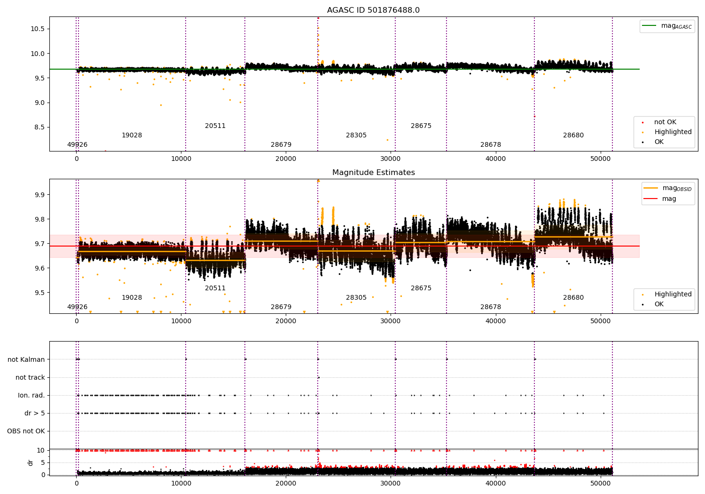
Task: Click OBSID label 20511 in the top plot
Action: pos(215,126)
